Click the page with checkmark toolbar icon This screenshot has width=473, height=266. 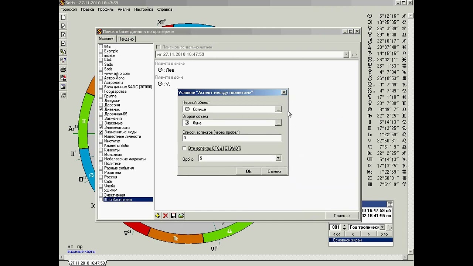coord(63,26)
